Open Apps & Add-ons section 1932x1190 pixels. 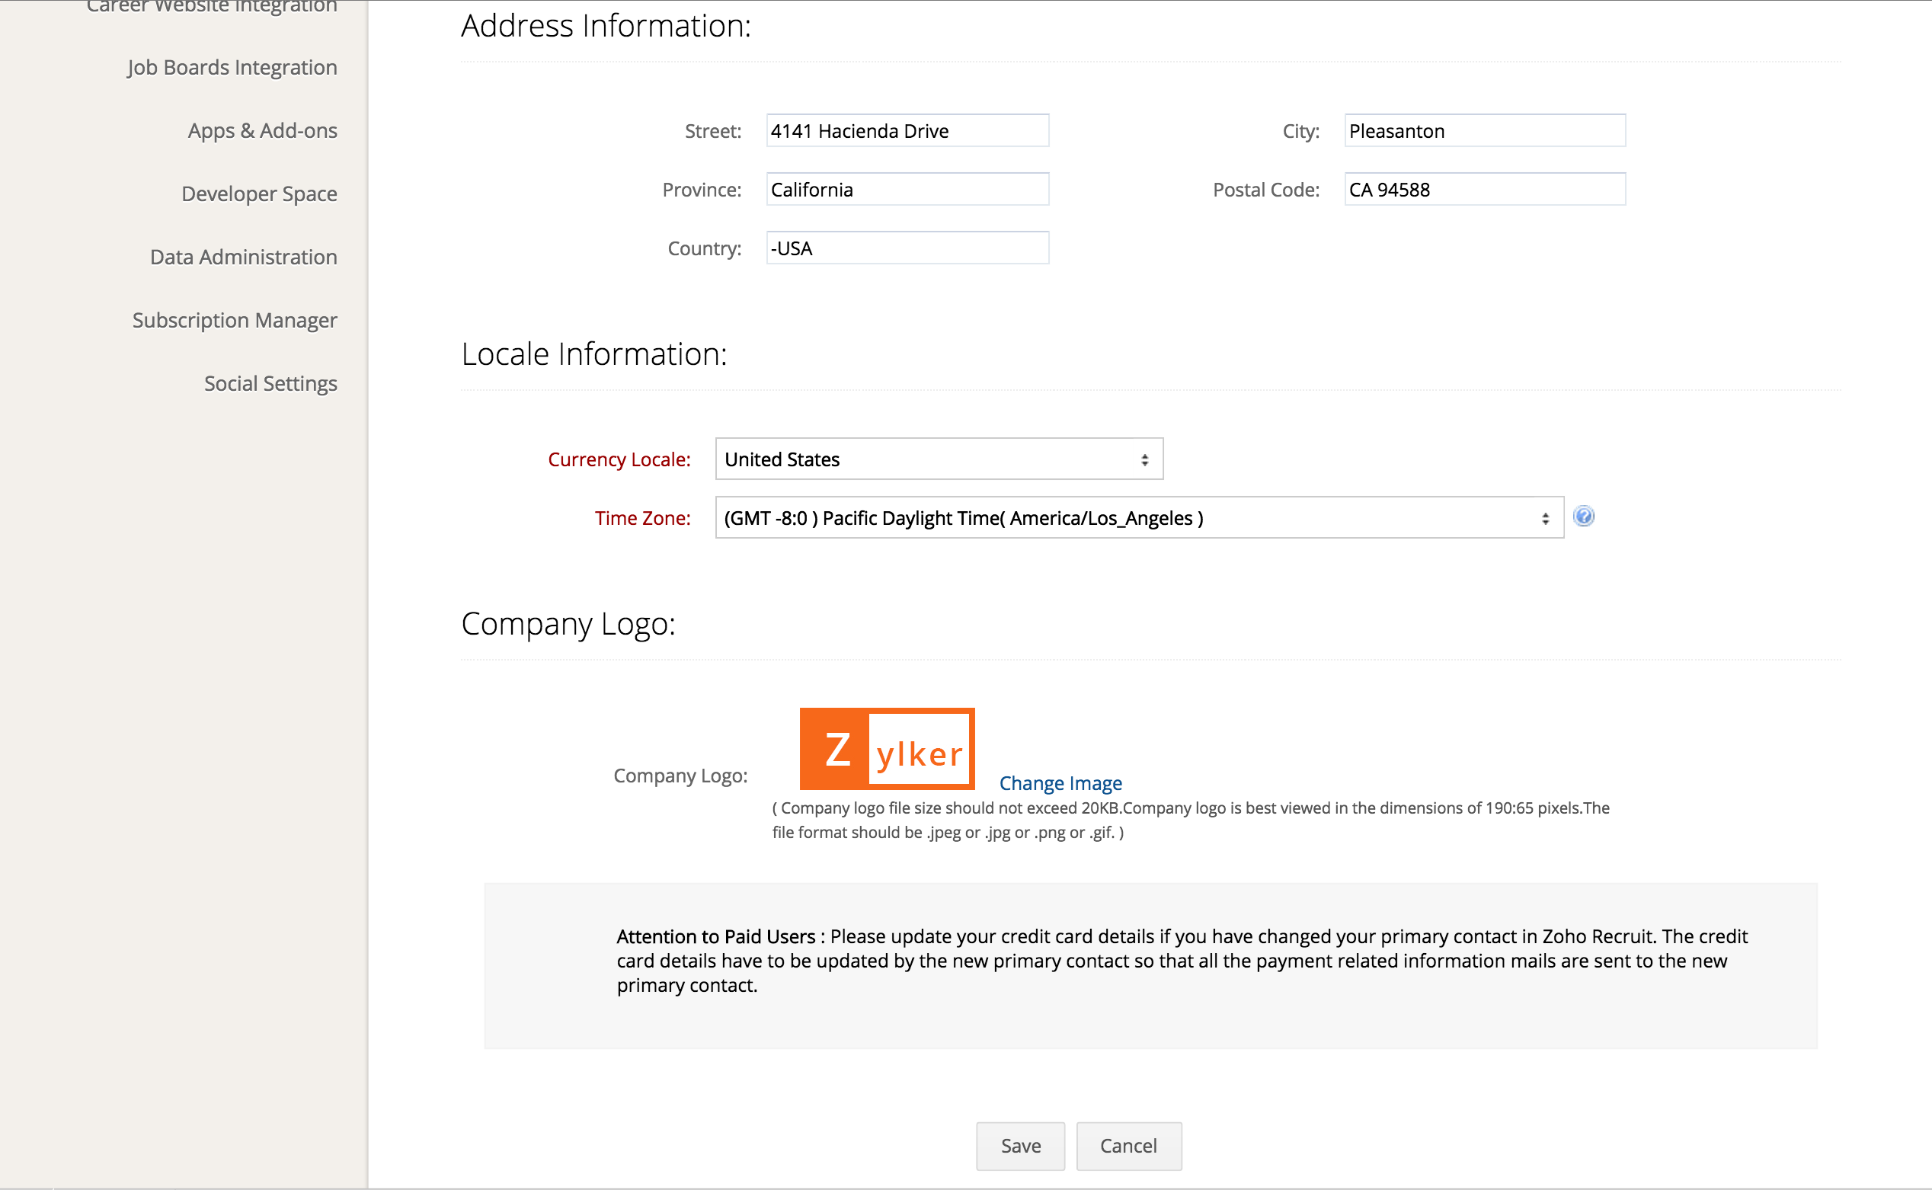pos(262,130)
